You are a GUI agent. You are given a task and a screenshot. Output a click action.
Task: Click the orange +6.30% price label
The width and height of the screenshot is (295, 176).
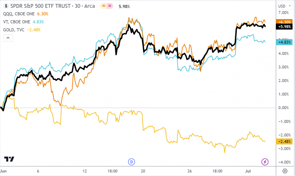coord(284,22)
